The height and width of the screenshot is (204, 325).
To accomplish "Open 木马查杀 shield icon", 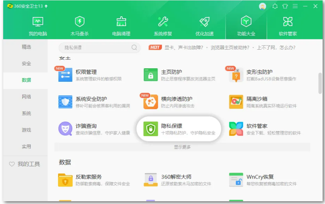I will [80, 21].
